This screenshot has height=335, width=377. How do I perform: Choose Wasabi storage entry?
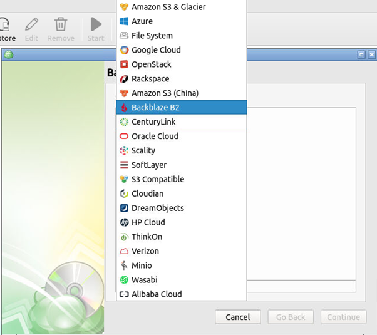pos(182,280)
